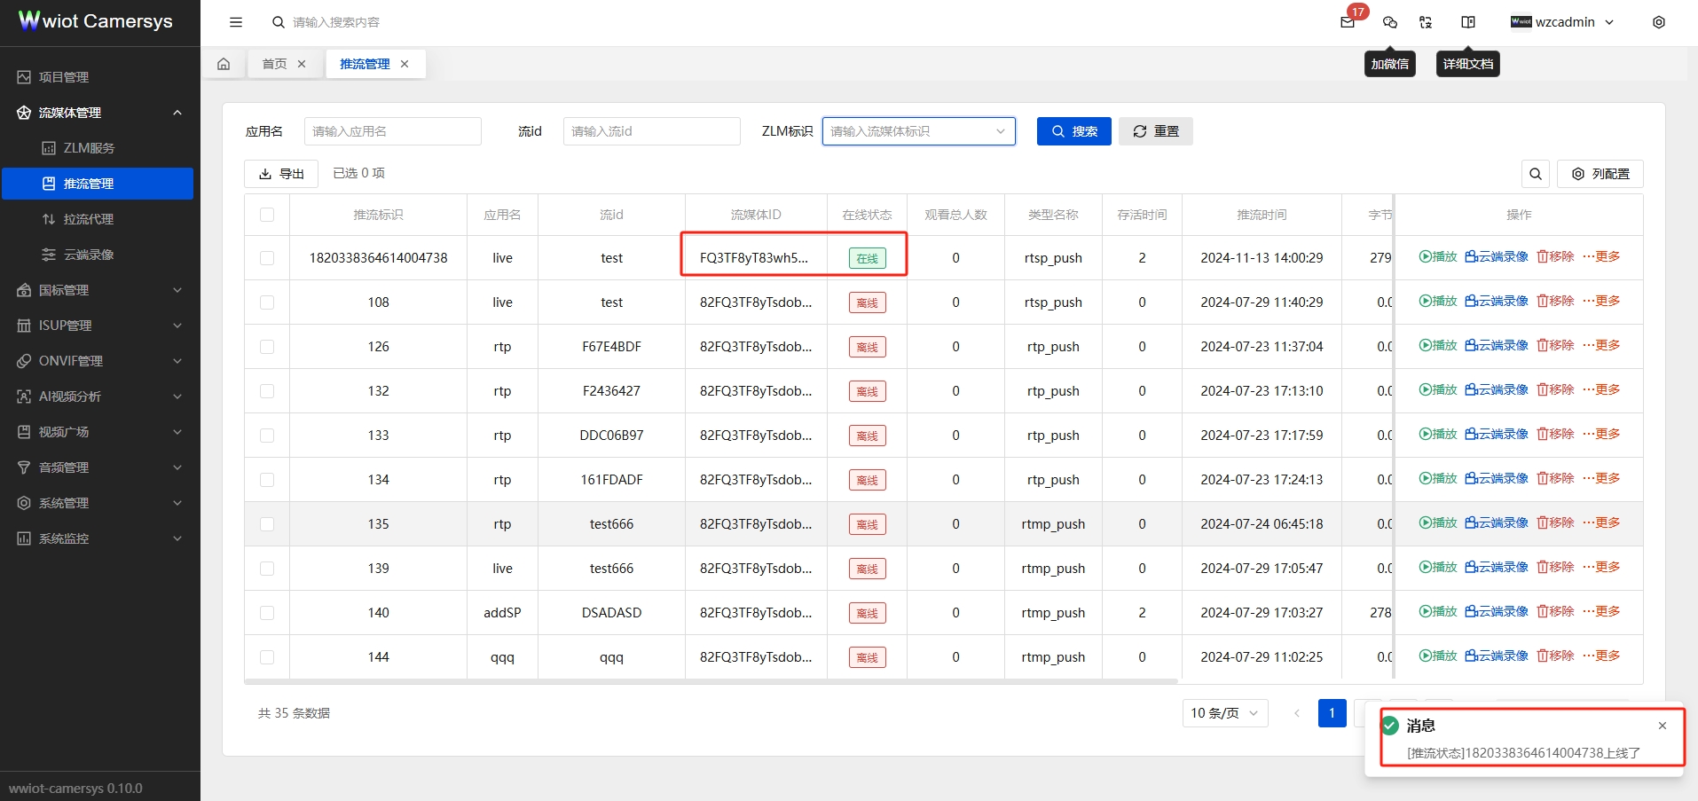1698x801 pixels.
Task: Open 拉流代理 in the sidebar
Action: pos(89,219)
